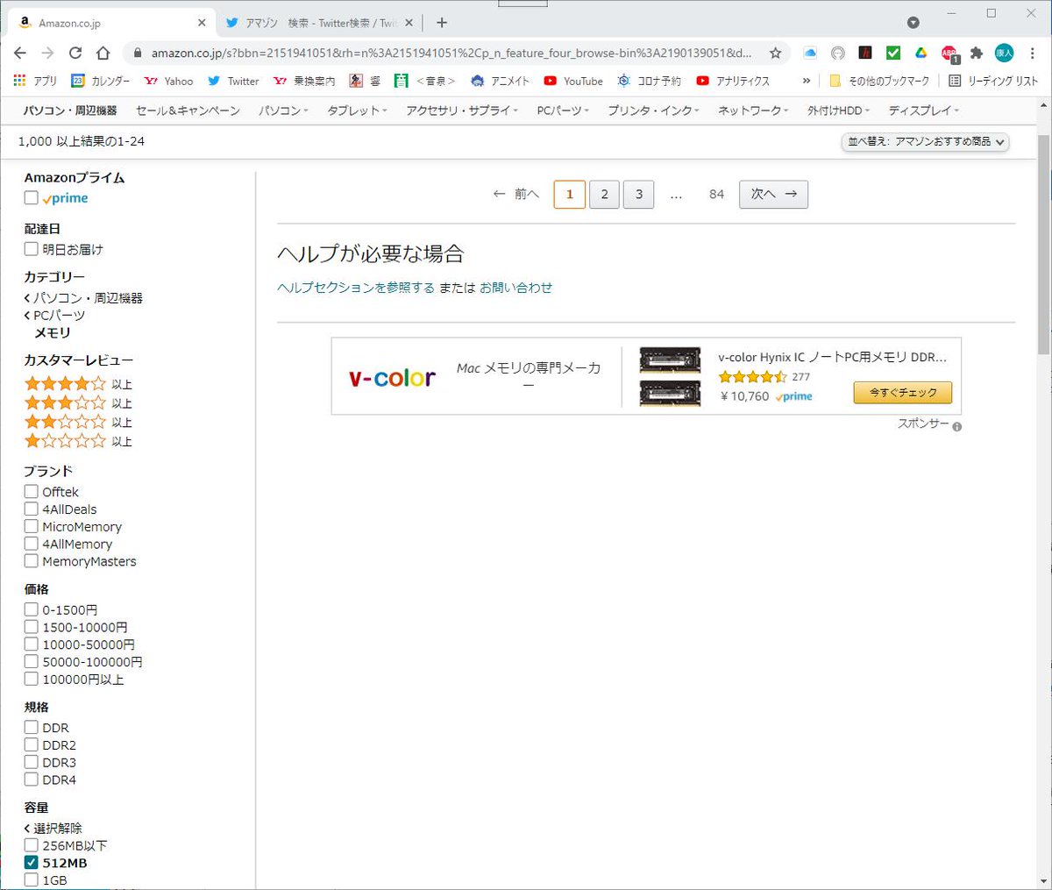The image size is (1052, 890).
Task: Open the リーディング リスト panel
Action: tap(993, 81)
